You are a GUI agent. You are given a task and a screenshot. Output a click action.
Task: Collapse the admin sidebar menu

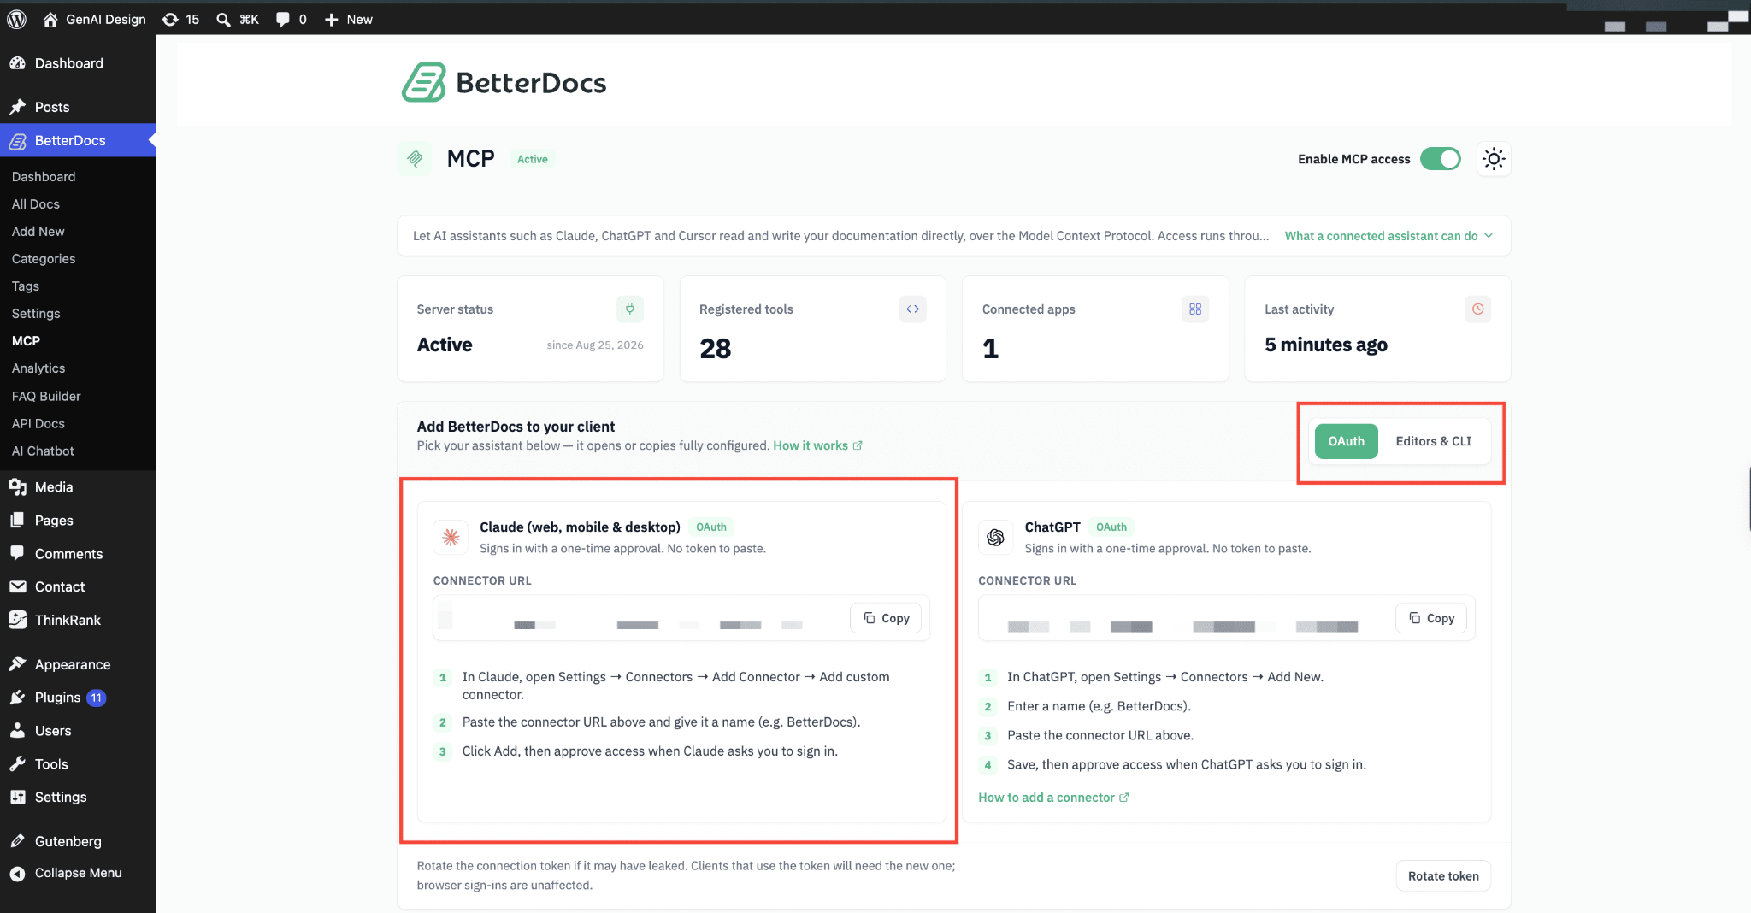[78, 873]
